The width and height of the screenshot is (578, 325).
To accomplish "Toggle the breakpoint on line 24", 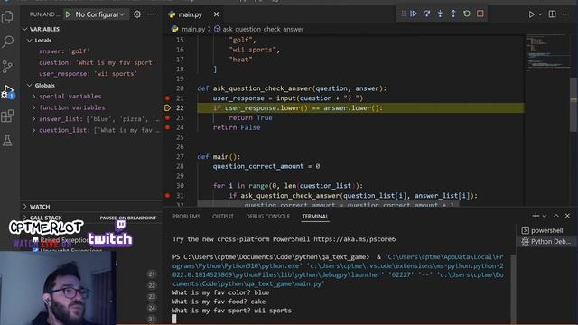I will (x=167, y=127).
